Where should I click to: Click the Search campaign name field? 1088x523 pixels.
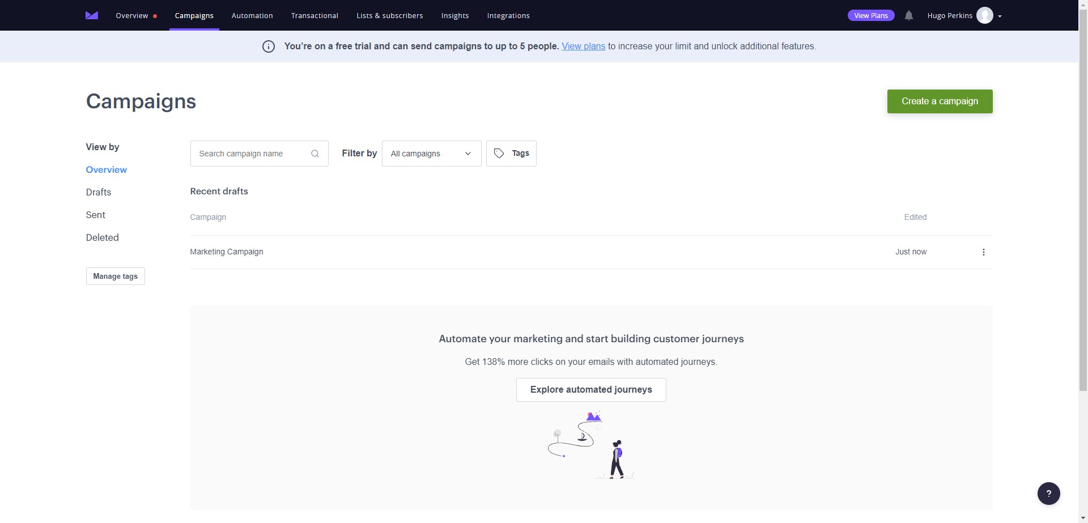tap(260, 154)
